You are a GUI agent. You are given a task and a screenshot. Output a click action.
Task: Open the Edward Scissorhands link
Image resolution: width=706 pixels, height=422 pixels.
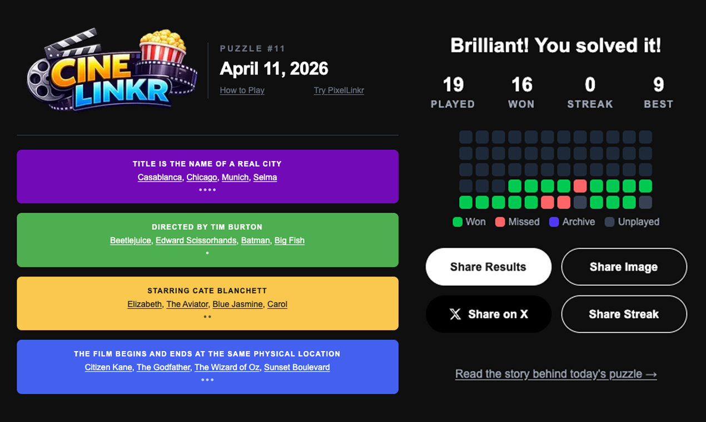coord(196,241)
